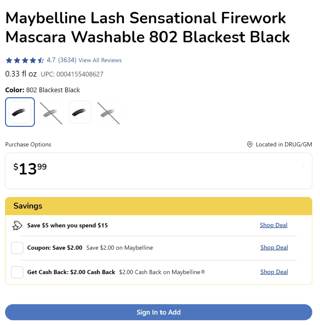Image resolution: width=320 pixels, height=325 pixels.
Task: Click the first blue rating star
Action: pyautogui.click(x=8, y=60)
